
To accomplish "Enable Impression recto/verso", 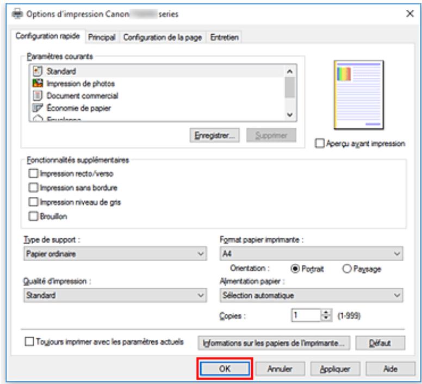I will click(33, 174).
